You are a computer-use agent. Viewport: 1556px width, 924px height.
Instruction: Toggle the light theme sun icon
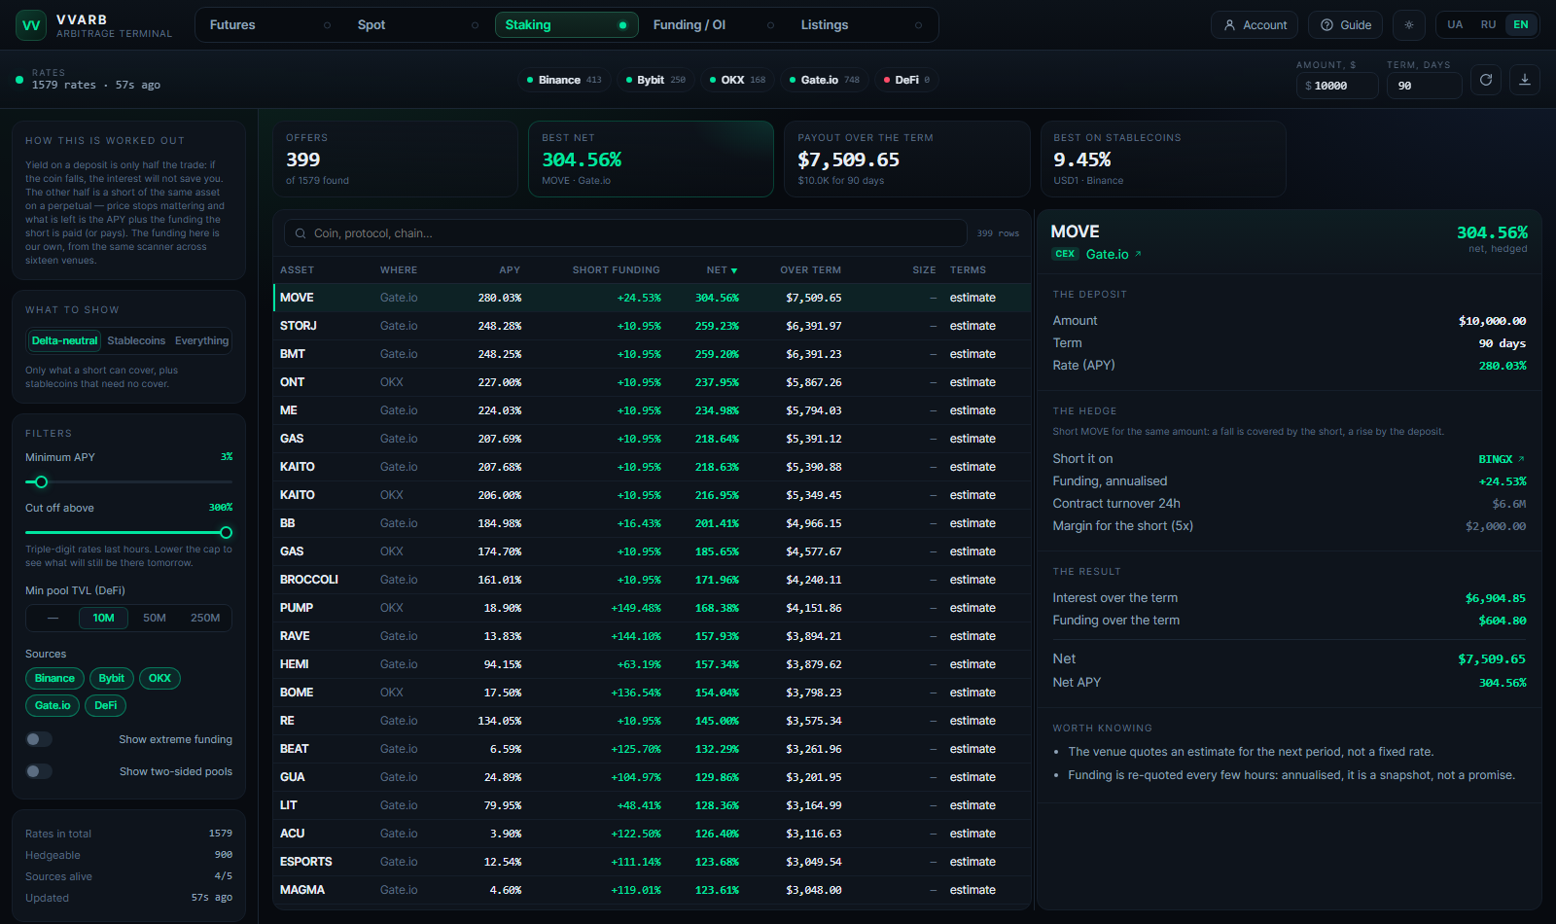click(x=1409, y=25)
